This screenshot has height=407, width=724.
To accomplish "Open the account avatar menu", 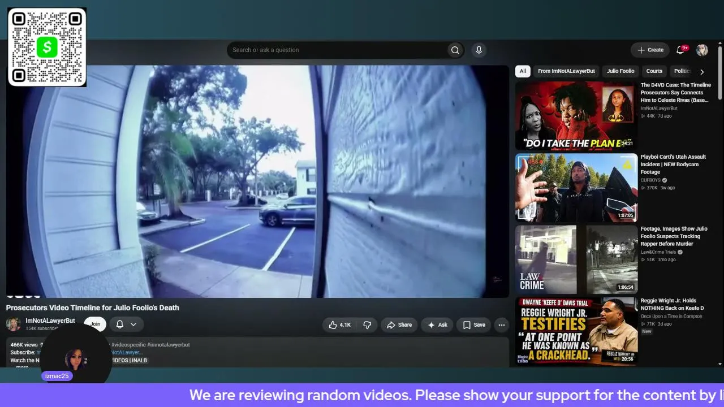I will 702,50.
